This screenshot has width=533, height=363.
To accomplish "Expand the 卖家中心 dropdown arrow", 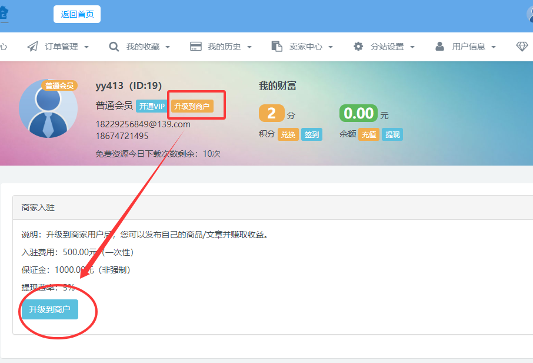I will 331,47.
